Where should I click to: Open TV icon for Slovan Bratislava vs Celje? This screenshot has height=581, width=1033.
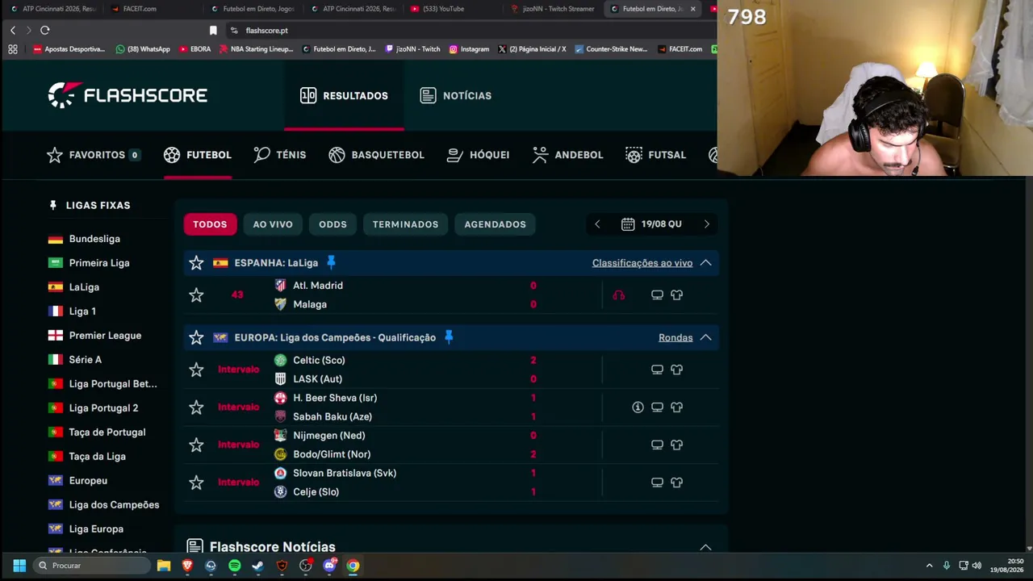[657, 483]
